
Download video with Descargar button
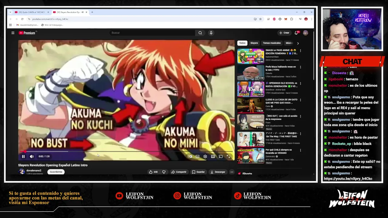tap(218, 172)
